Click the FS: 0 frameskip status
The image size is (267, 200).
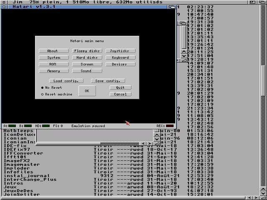click(x=58, y=126)
